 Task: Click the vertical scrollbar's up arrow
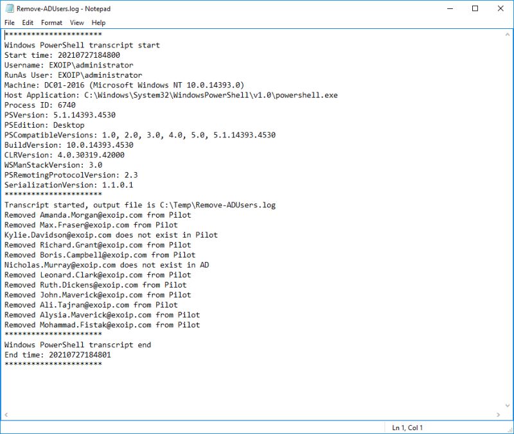[x=507, y=33]
